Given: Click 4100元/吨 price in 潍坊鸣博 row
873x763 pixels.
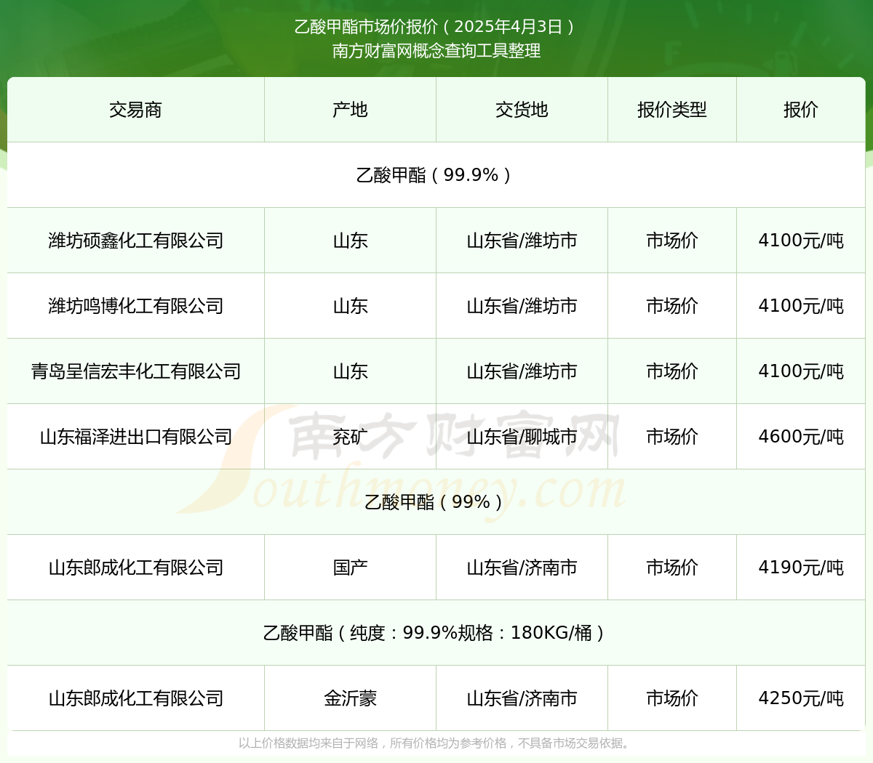Looking at the screenshot, I should click(x=801, y=306).
